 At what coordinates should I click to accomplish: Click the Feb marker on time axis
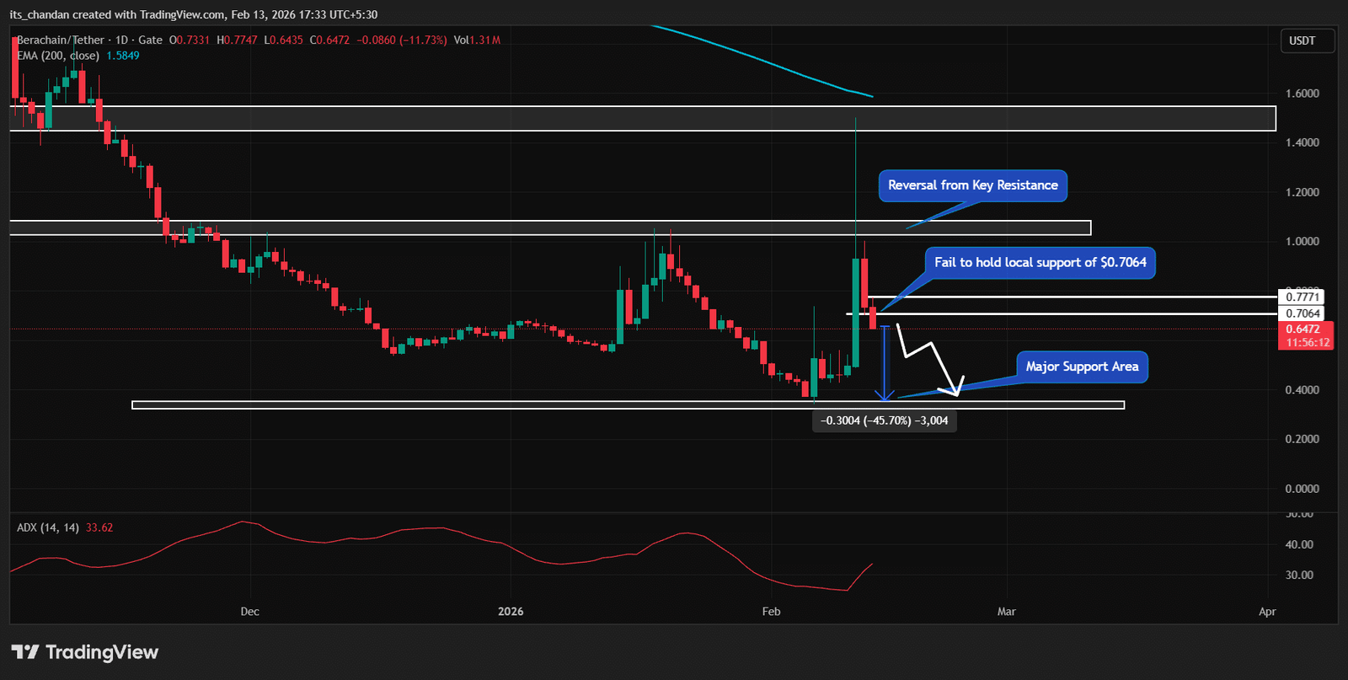(771, 612)
